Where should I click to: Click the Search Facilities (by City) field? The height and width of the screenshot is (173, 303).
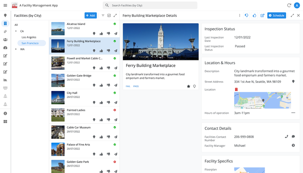click(150, 6)
